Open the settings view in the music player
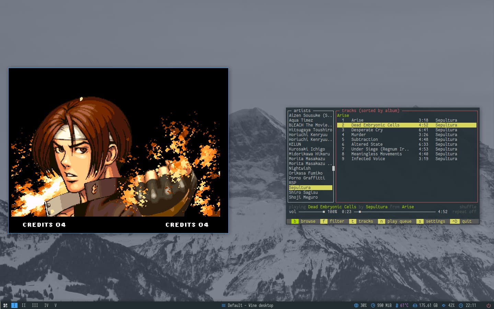The height and width of the screenshot is (309, 494). coord(431,221)
